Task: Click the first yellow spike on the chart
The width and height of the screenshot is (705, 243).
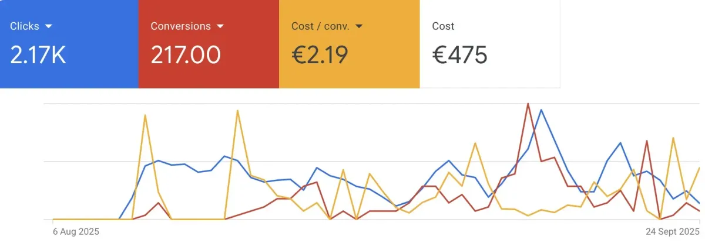Action: point(145,115)
